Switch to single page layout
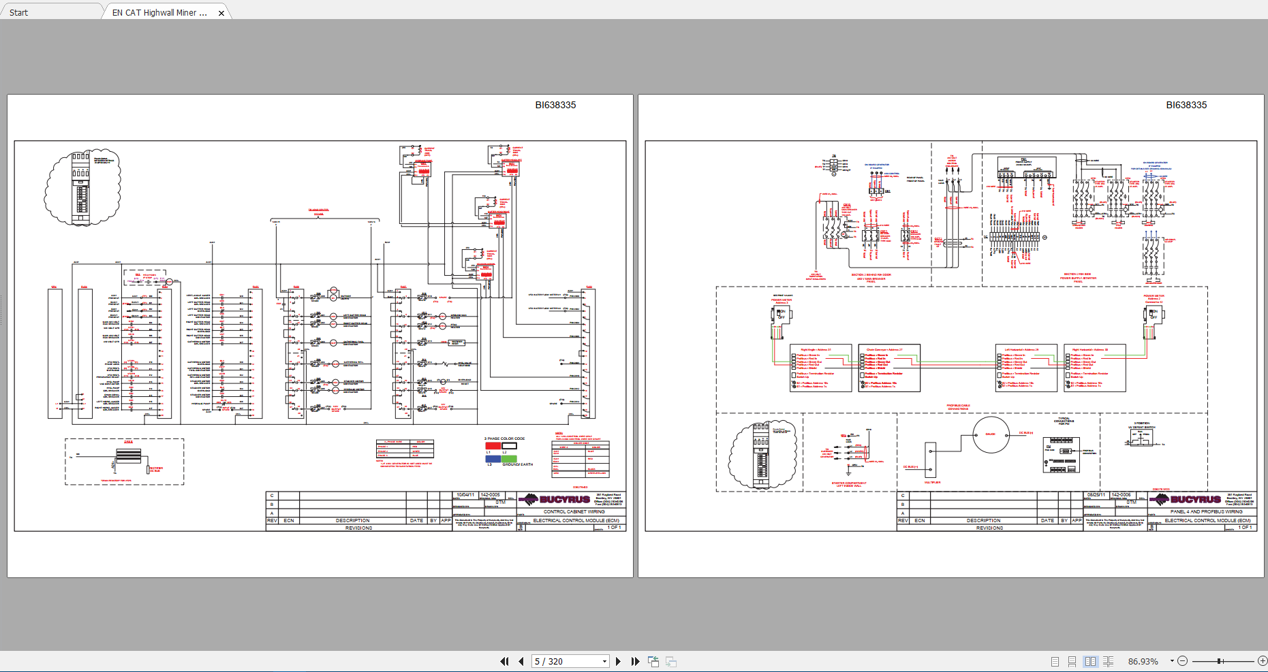The height and width of the screenshot is (672, 1268). coord(1055,661)
